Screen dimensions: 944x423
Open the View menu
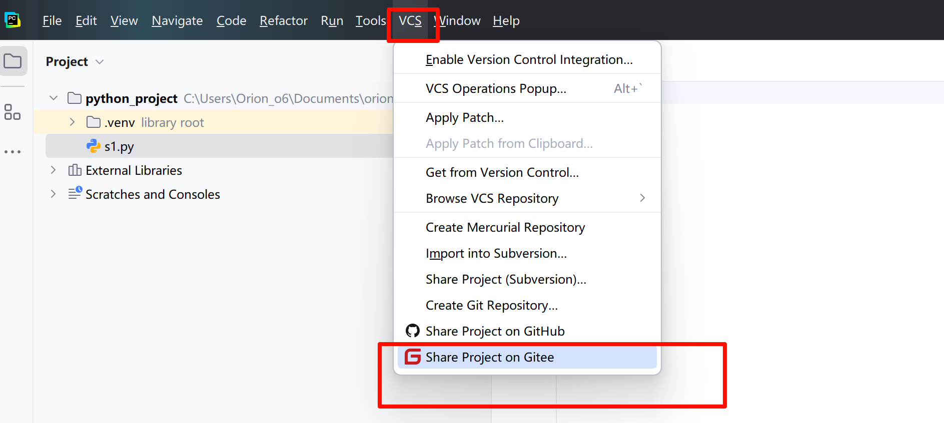(x=124, y=20)
